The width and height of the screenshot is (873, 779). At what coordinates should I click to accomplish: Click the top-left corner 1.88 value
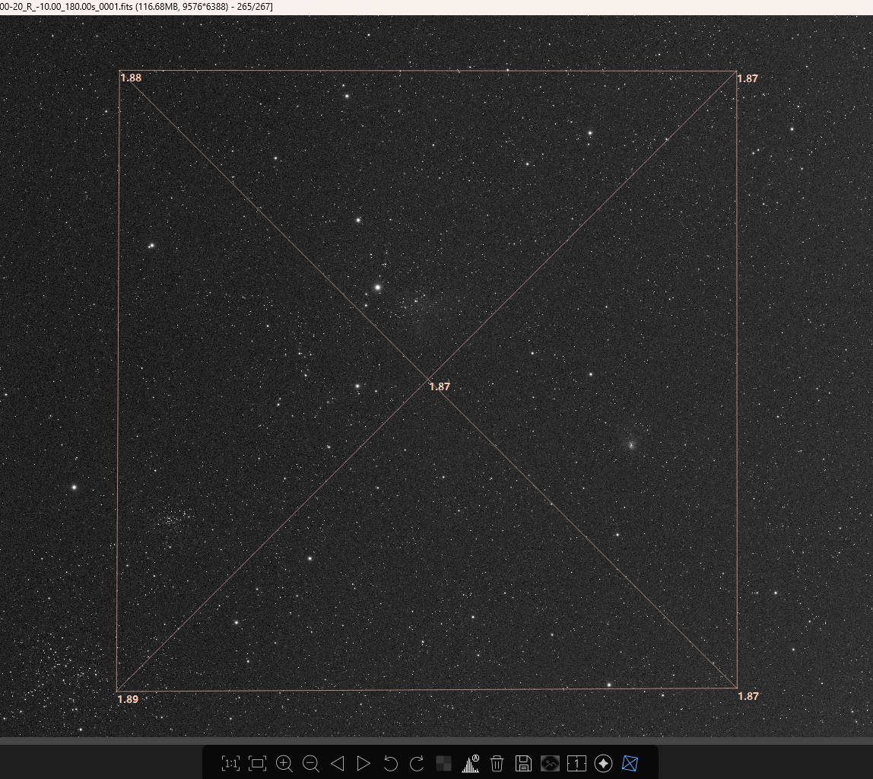[131, 78]
